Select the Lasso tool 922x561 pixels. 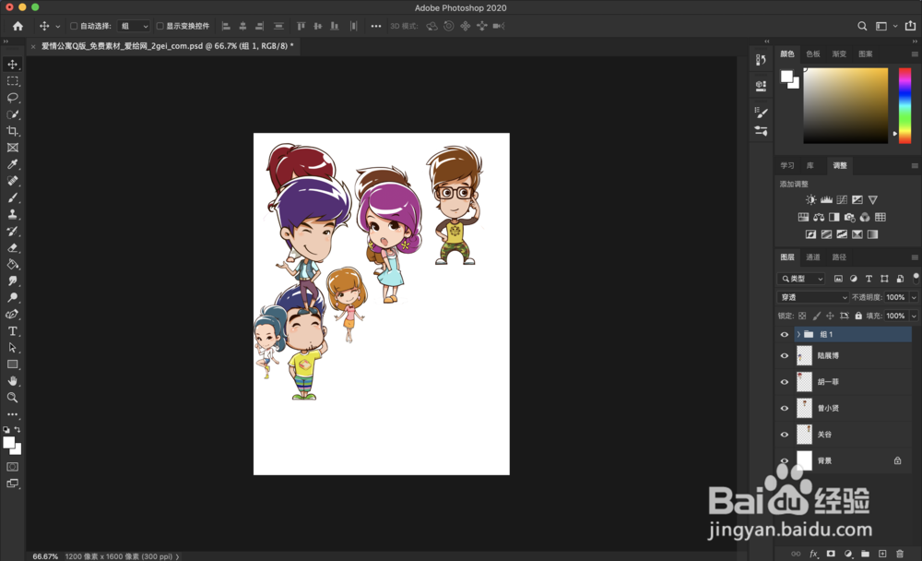12,97
